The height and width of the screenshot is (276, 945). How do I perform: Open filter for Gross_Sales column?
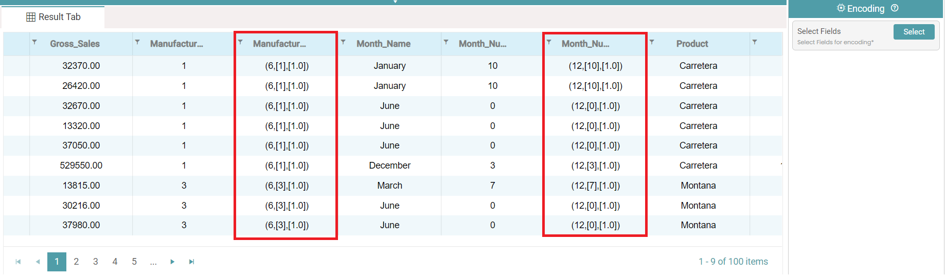point(34,42)
